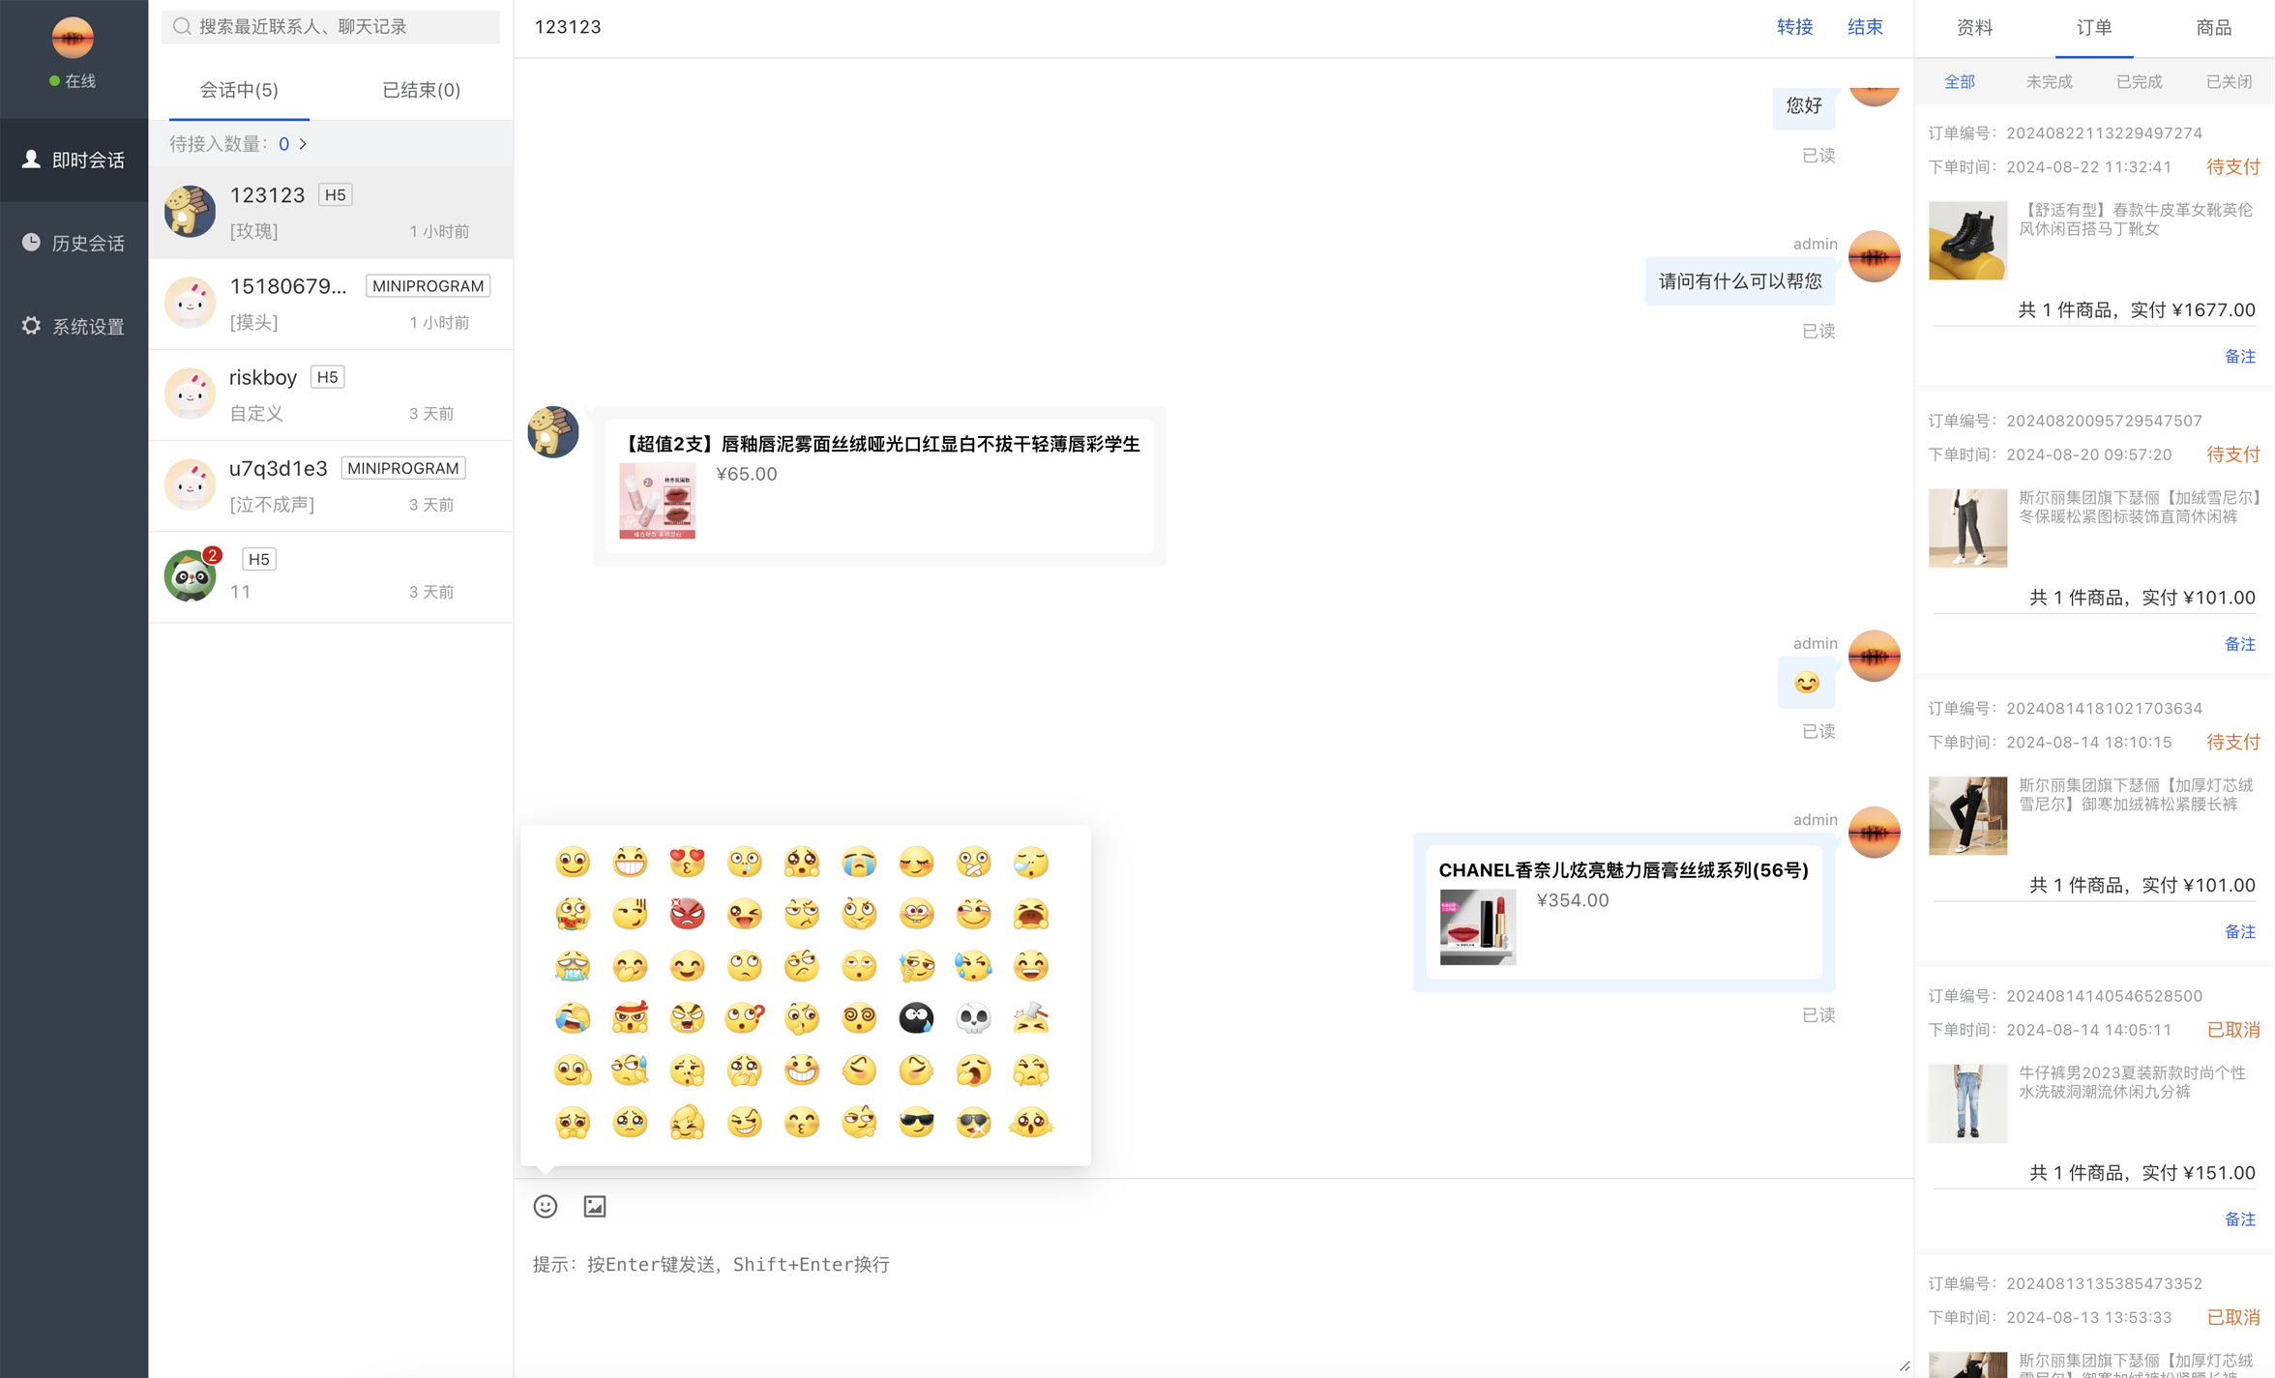
Task: Filter orders by 已完成
Action: click(2139, 82)
